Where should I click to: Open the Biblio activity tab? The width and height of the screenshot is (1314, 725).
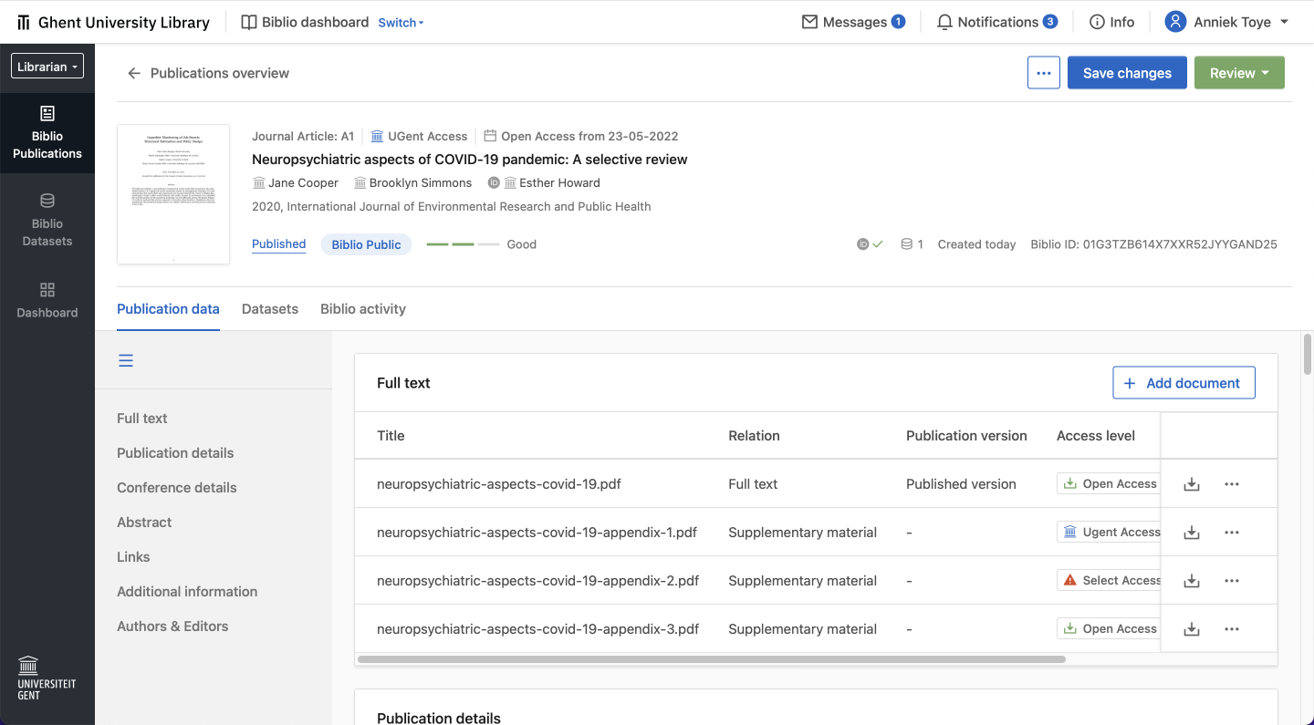click(362, 308)
